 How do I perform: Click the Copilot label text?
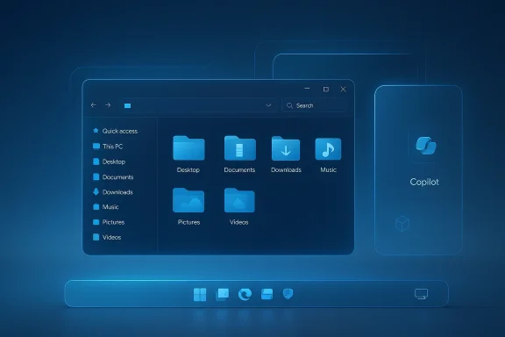tap(424, 182)
